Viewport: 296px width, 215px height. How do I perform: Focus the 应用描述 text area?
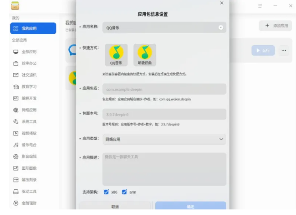pos(164,169)
